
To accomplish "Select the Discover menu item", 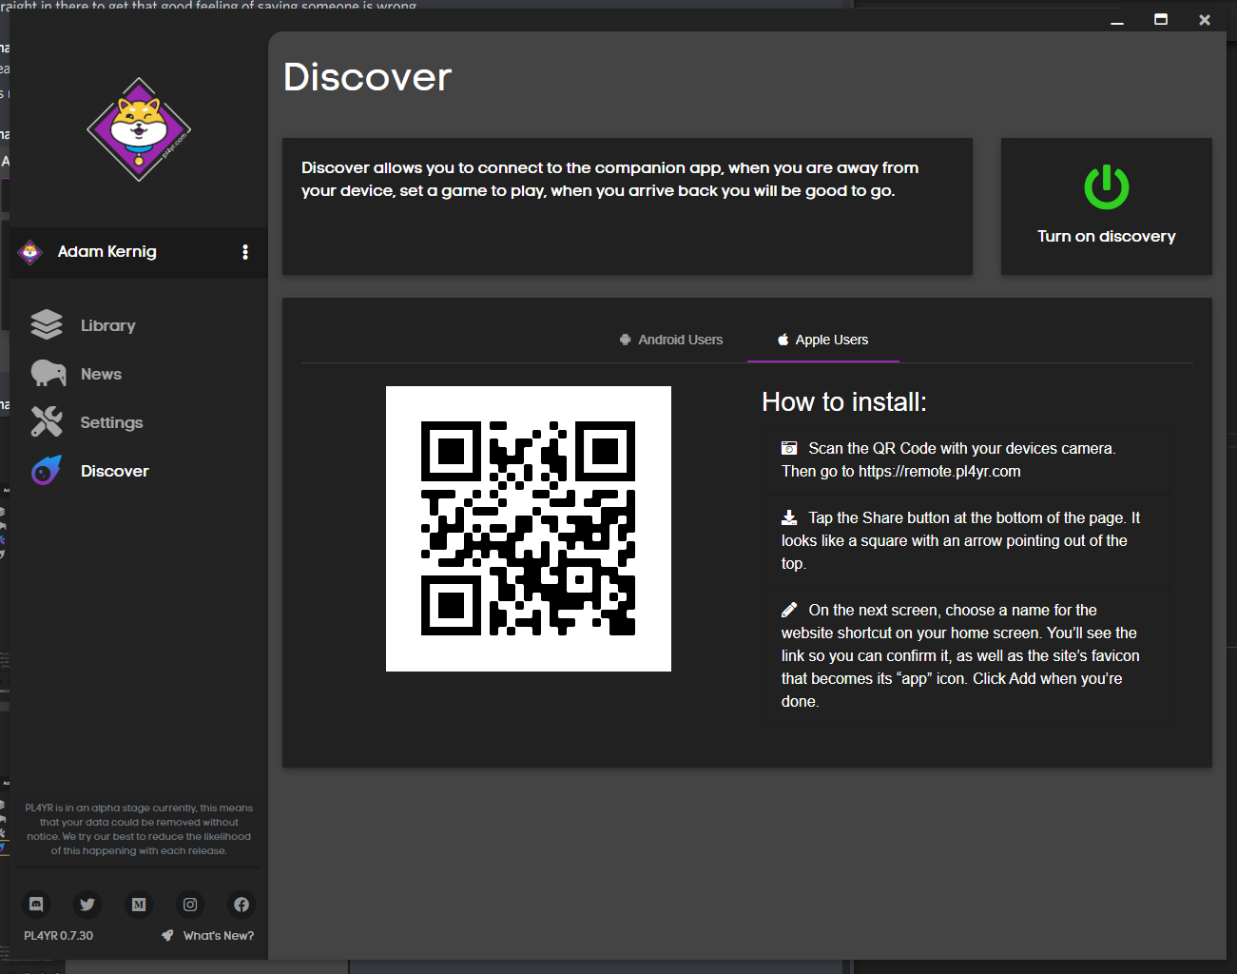I will coord(115,471).
